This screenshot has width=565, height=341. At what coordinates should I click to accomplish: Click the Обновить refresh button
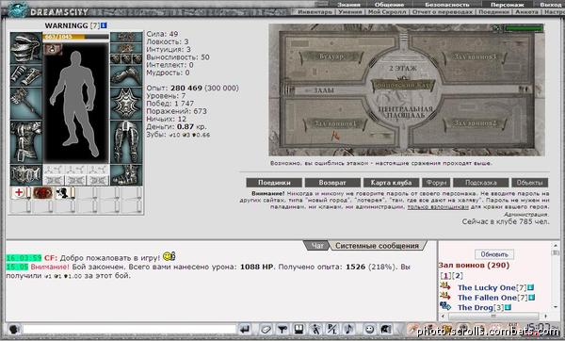[494, 254]
